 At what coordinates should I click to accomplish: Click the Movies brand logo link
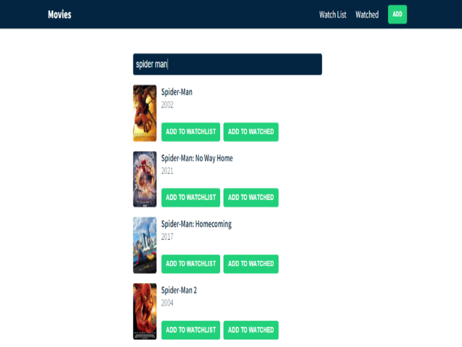pos(59,14)
